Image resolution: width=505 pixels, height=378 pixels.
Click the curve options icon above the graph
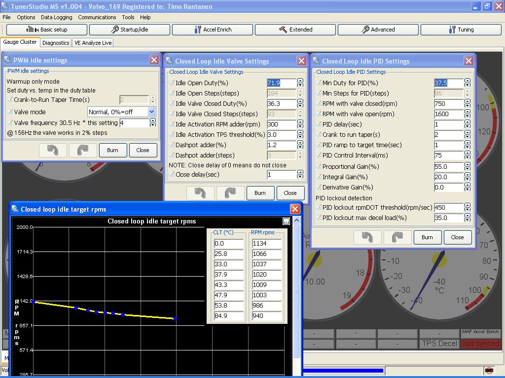pos(286,221)
